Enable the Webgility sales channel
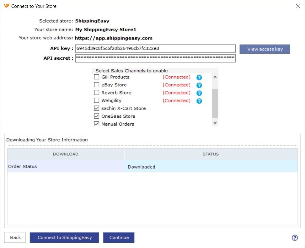This screenshot has width=305, height=248. pyautogui.click(x=97, y=100)
